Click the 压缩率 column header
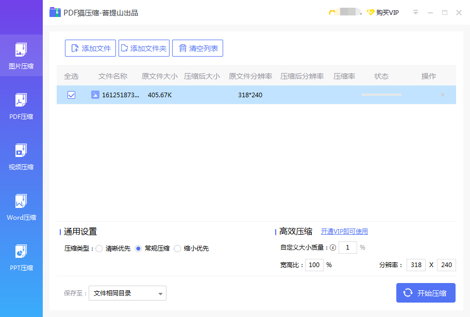The image size is (470, 317). pos(344,76)
